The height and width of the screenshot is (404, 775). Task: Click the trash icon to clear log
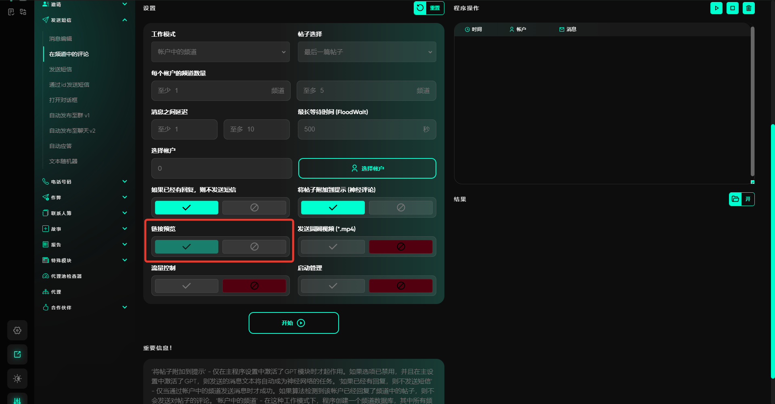(x=748, y=8)
